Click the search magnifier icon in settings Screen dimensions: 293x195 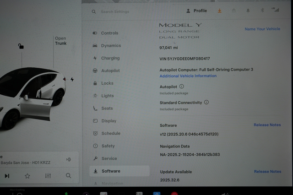tap(94, 12)
